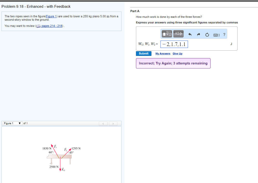This screenshot has height=183, width=258.
Task: Click the undo arrow in answer toolbar
Action: 190,34
